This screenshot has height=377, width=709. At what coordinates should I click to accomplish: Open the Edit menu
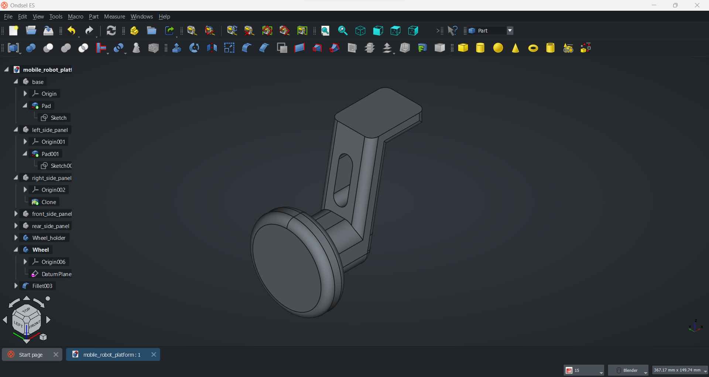23,17
